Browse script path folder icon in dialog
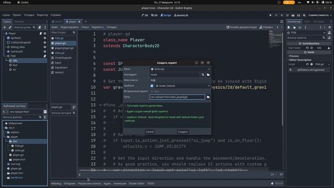This screenshot has width=334, height=188. pos(208,97)
